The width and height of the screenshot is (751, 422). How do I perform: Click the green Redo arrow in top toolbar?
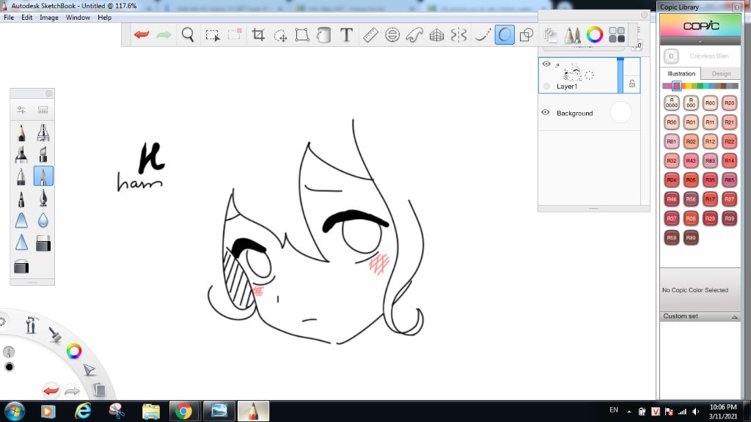[x=164, y=35]
